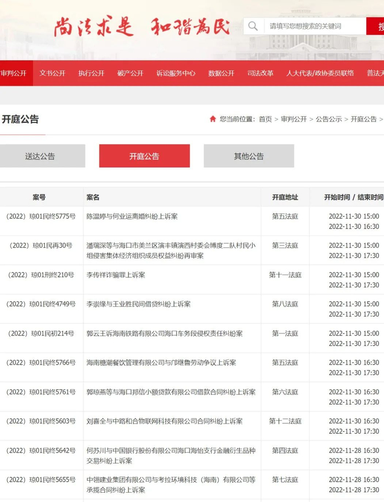Click 审判公开 in the breadcrumb
The height and width of the screenshot is (502, 384).
click(x=294, y=119)
